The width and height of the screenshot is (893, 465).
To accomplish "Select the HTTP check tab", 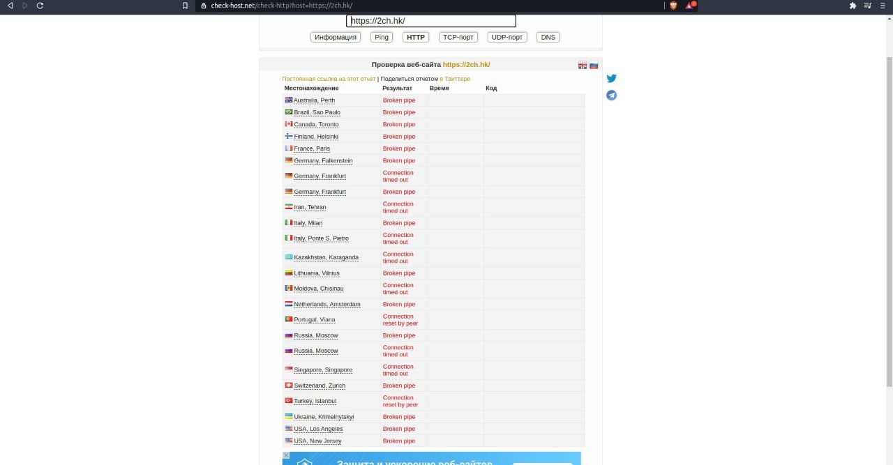I will click(x=416, y=37).
